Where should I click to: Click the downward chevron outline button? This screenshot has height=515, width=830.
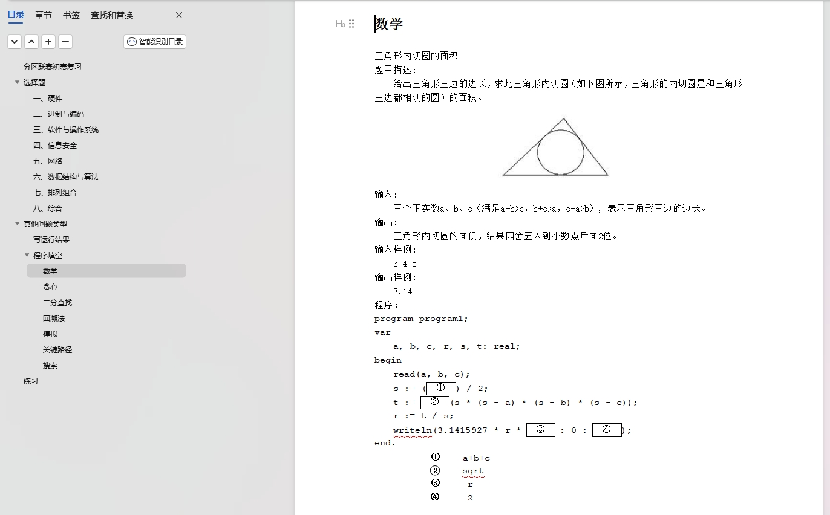click(15, 42)
